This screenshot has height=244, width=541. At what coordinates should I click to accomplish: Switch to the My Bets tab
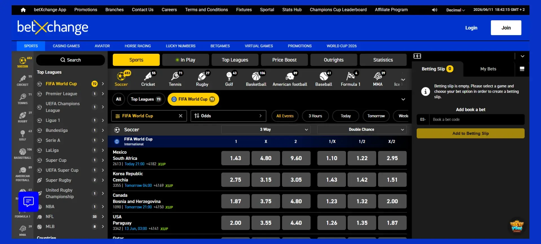(x=488, y=69)
